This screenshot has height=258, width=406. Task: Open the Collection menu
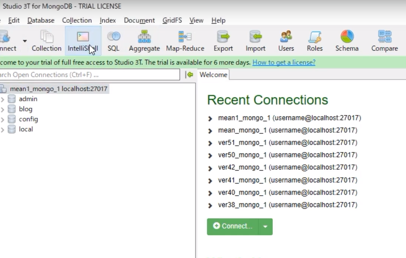coord(77,20)
